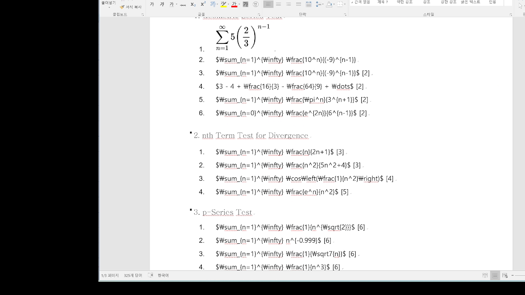The width and height of the screenshot is (525, 295).
Task: Click the 서식 복사 format painter button
Action: tap(130, 7)
